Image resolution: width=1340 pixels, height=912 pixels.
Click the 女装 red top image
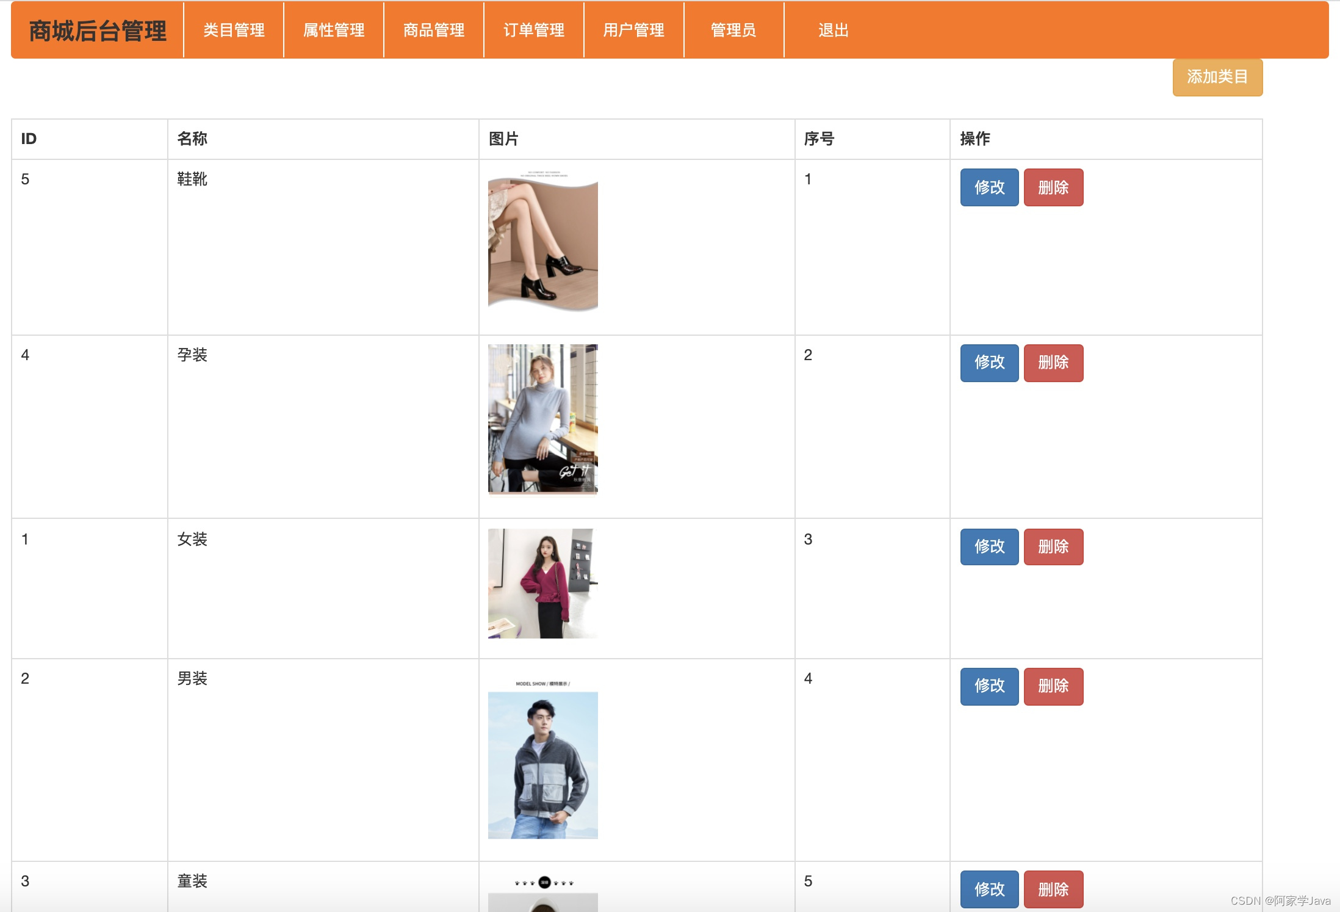point(543,584)
